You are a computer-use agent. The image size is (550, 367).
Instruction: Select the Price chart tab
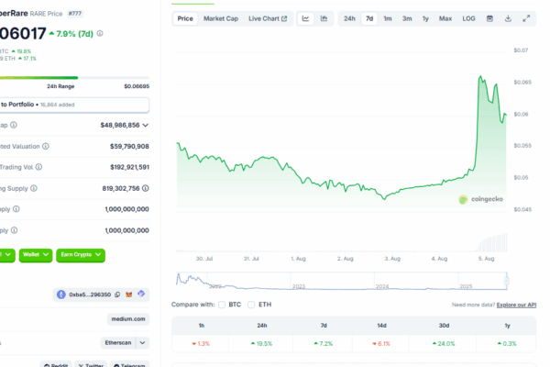click(x=185, y=18)
